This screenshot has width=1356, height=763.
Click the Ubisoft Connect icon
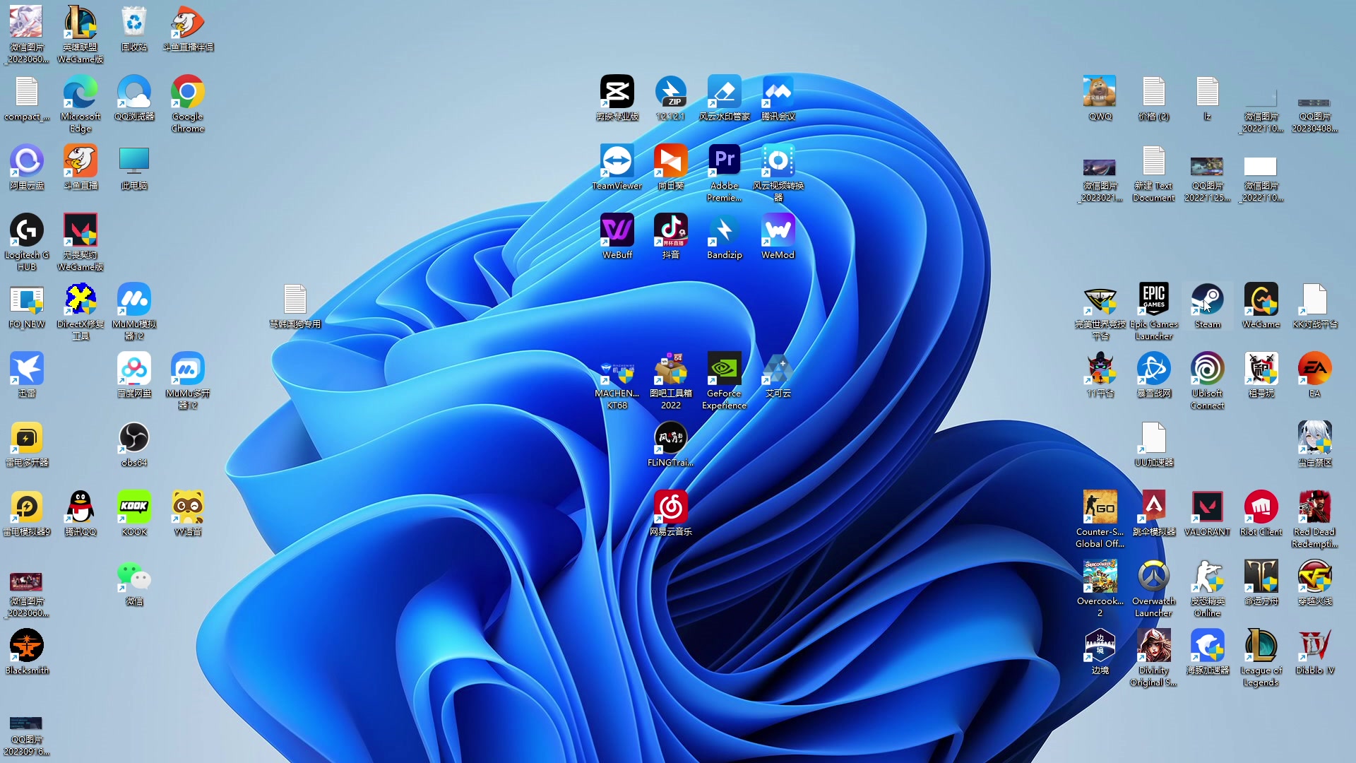(1207, 369)
